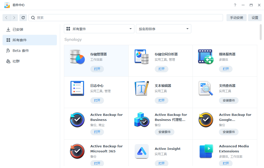
Task: Click the 存储管理器 package icon
Action: pyautogui.click(x=77, y=57)
